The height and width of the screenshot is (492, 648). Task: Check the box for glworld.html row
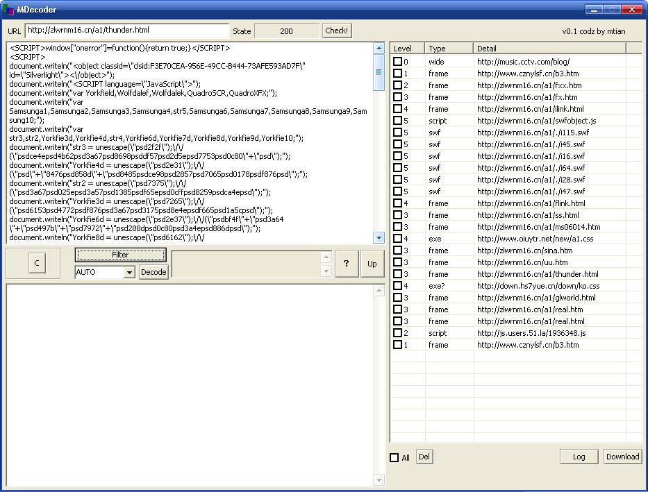(397, 297)
